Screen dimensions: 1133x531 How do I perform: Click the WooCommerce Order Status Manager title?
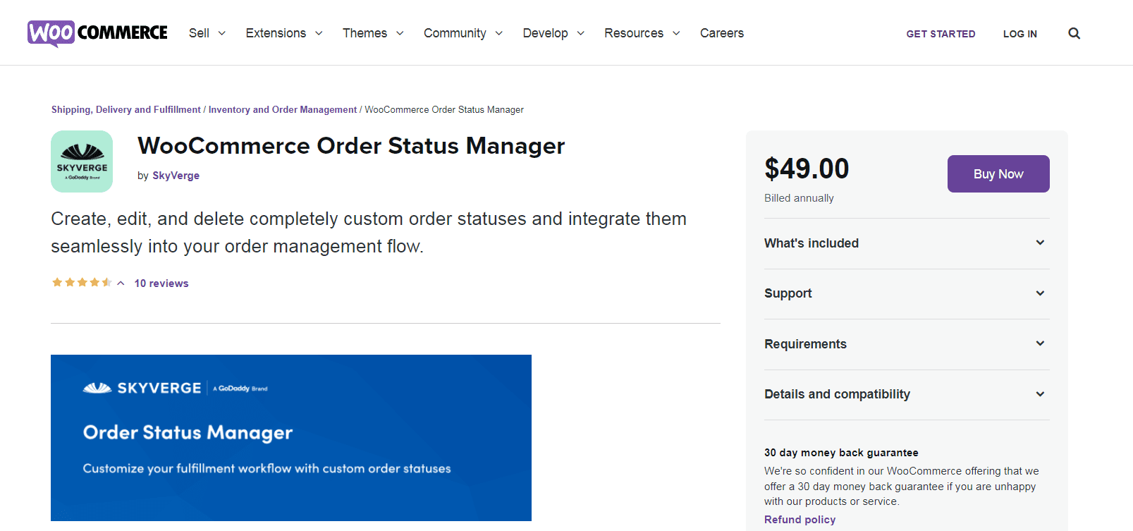351,146
